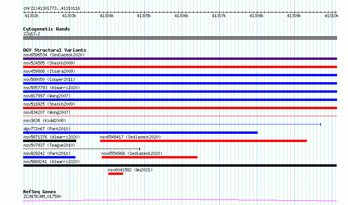The image size is (348, 205).
Task: Open variant nsv5957793 (Almarri2020) label
Action: tap(52, 88)
